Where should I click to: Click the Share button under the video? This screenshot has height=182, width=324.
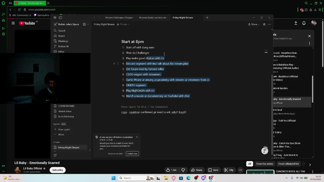[197, 170]
